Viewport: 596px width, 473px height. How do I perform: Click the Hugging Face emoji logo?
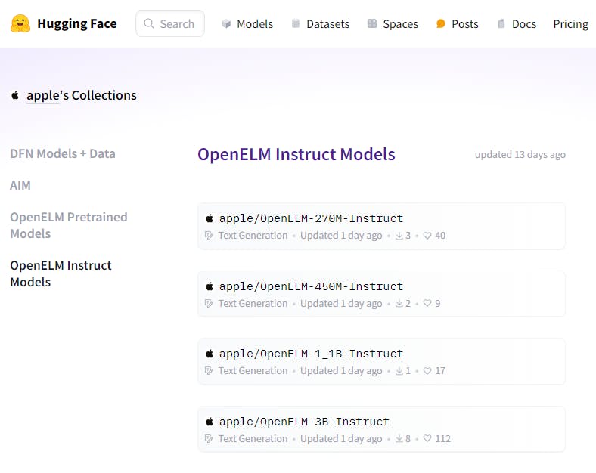(20, 23)
